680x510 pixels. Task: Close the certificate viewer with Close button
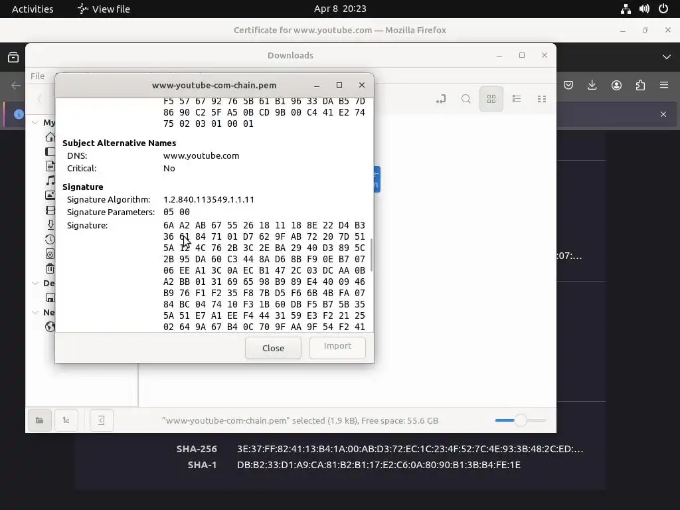pyautogui.click(x=273, y=348)
